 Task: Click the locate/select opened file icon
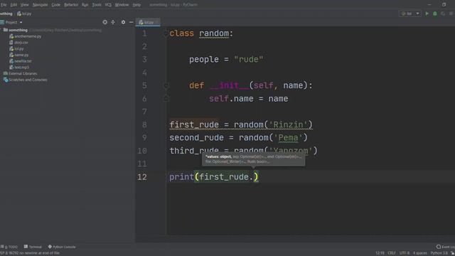pyautogui.click(x=105, y=22)
